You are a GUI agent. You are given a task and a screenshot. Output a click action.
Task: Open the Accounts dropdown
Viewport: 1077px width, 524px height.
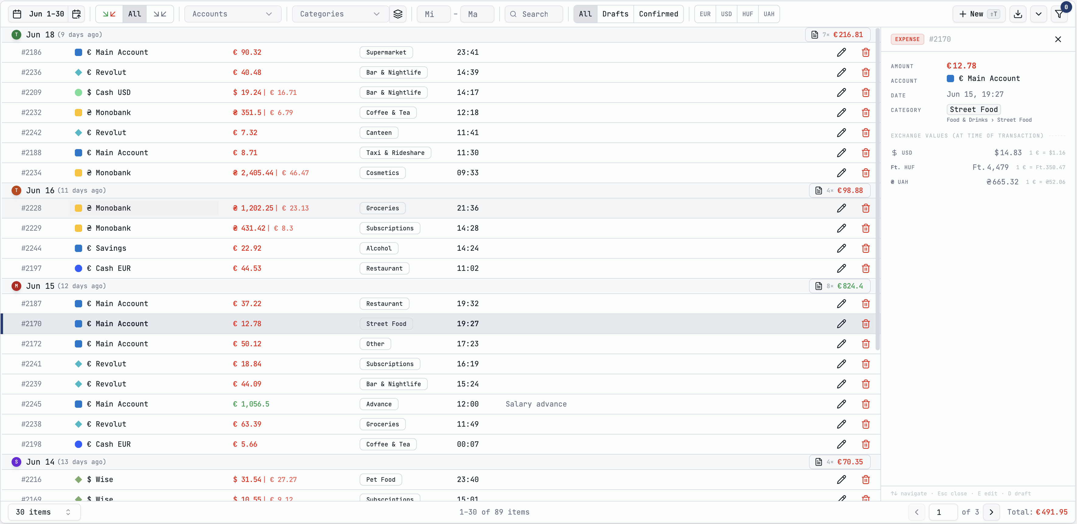(x=232, y=14)
